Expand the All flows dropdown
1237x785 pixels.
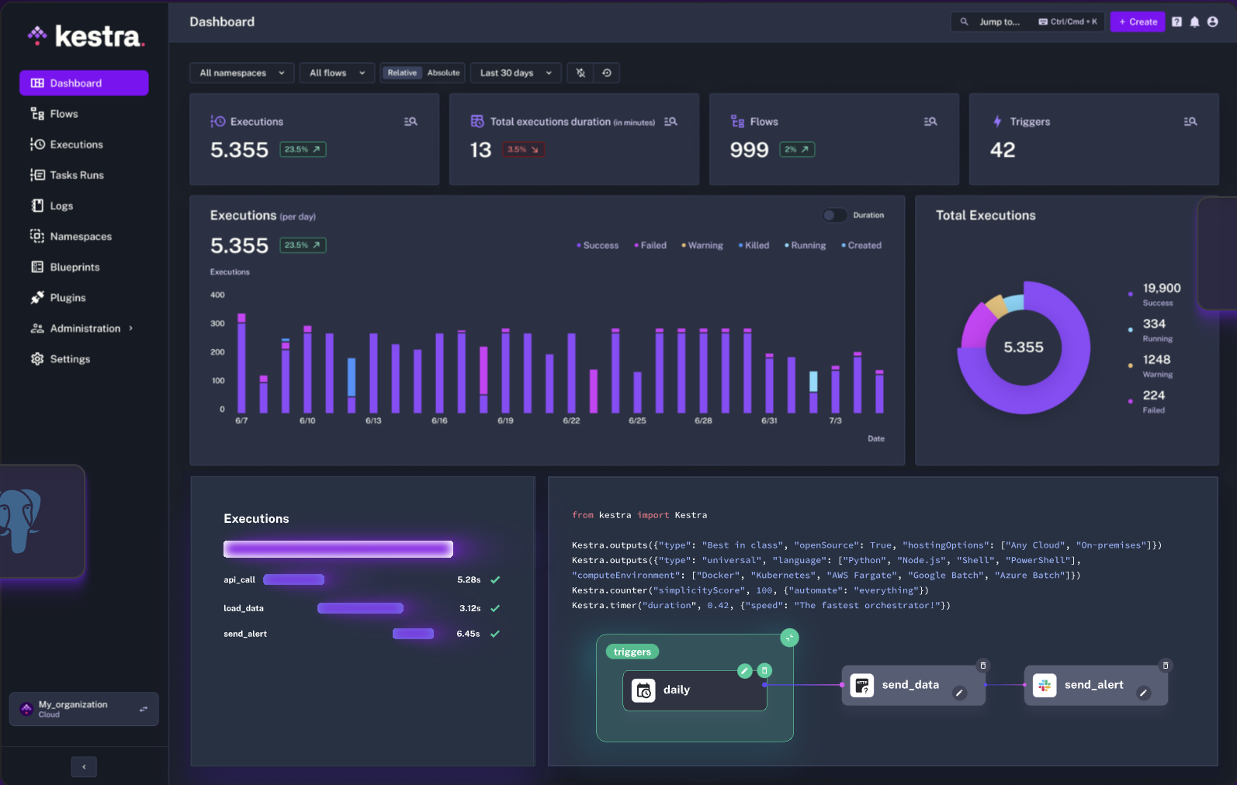[x=337, y=73]
